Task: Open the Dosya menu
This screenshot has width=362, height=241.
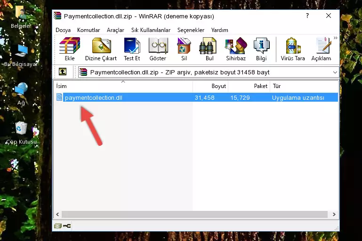Action: pos(63,30)
